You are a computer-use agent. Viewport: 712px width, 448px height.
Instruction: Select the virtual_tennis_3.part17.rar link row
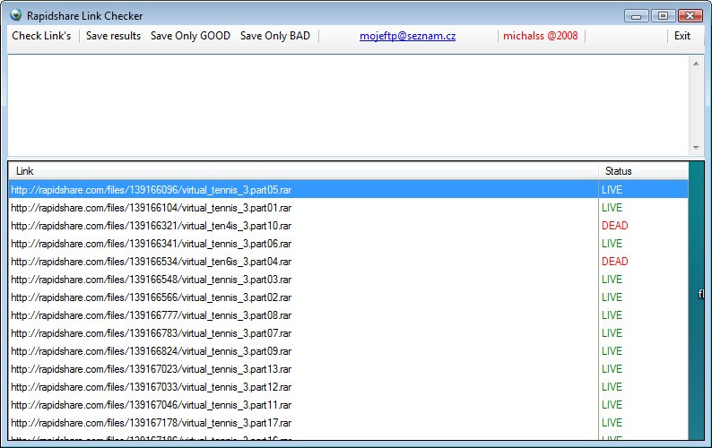click(348, 423)
